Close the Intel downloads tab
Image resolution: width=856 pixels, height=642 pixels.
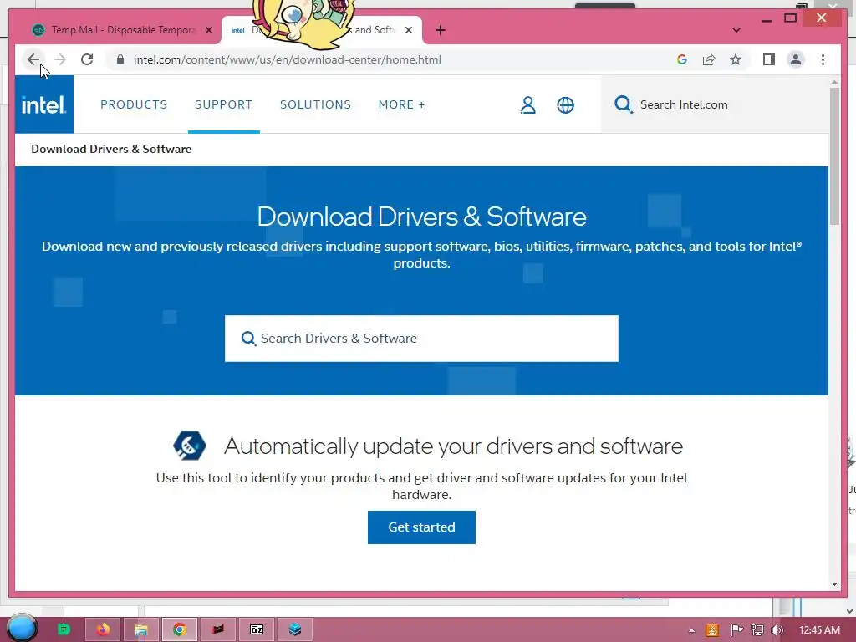408,30
